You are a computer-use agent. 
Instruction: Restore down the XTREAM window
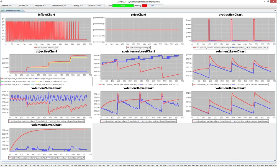[x=268, y=2]
